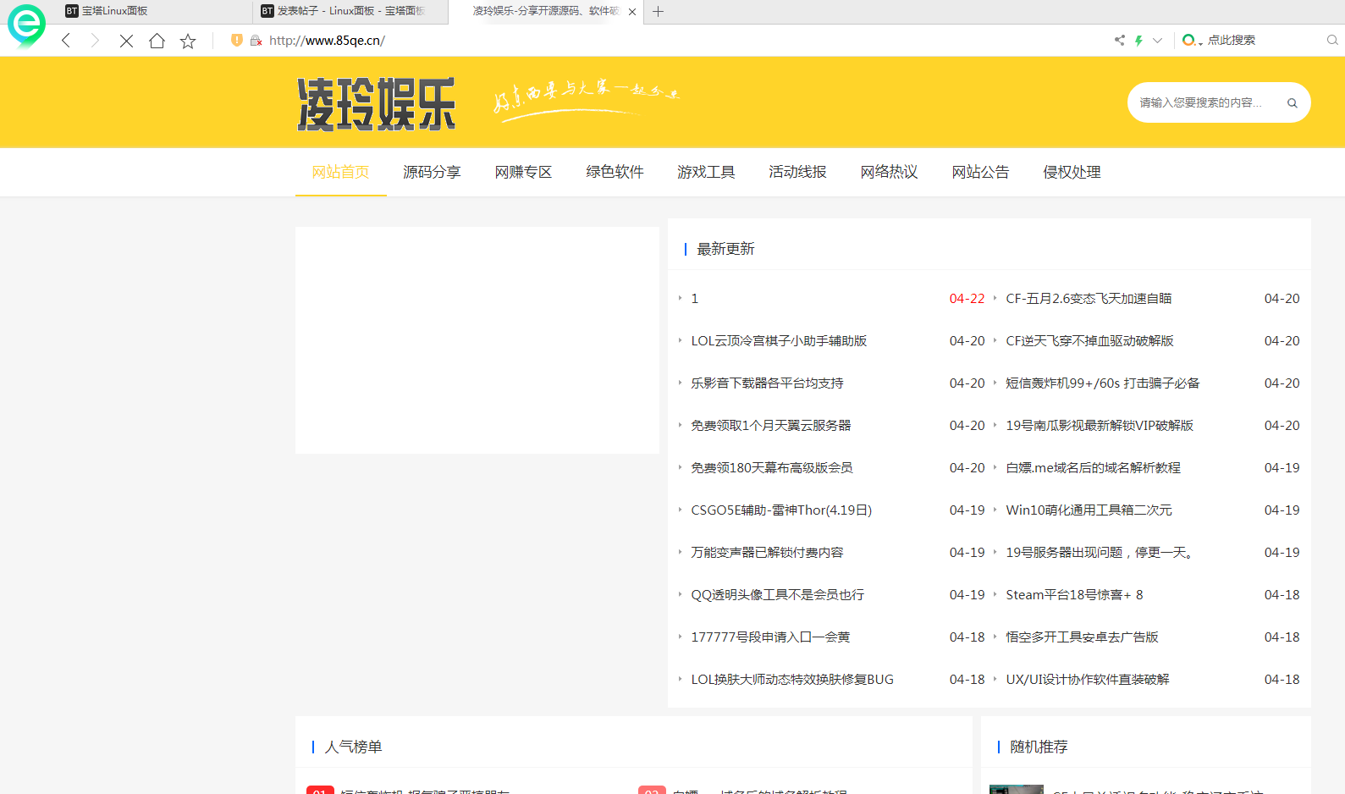
Task: Expand the address bar dropdown chevron
Action: coord(1157,40)
